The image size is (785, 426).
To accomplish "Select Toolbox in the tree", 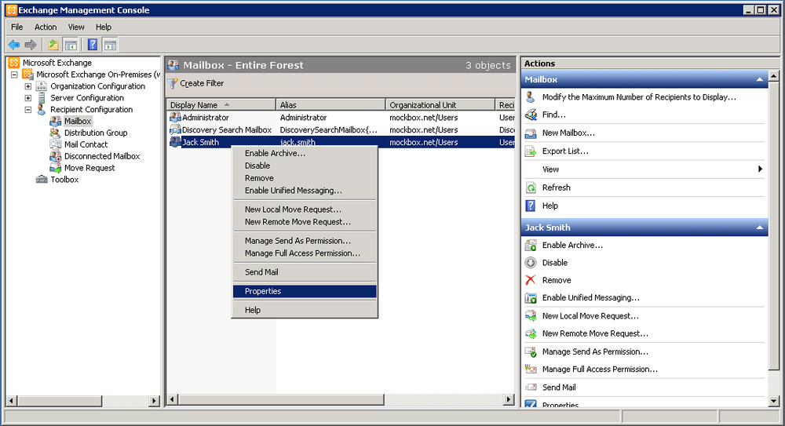I will click(x=64, y=180).
